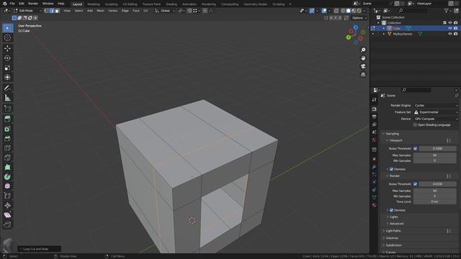Activate the Scale tool
Image resolution: width=461 pixels, height=259 pixels.
7,68
